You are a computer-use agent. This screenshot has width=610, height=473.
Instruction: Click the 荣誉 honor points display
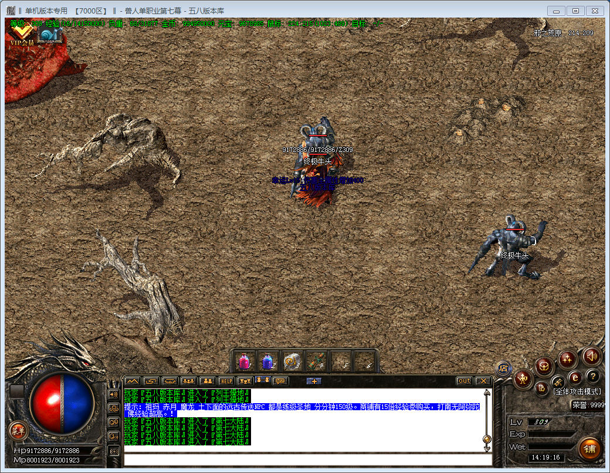[588, 405]
